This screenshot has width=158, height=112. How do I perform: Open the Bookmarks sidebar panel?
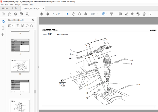[3, 28]
